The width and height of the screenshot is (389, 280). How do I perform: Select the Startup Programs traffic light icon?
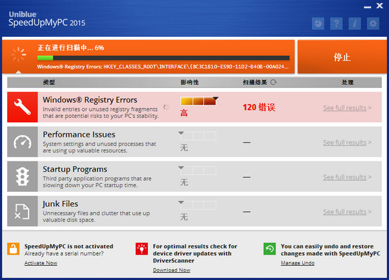[x=22, y=176]
